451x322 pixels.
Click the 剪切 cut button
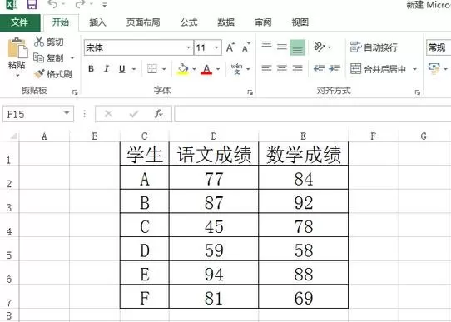point(49,42)
